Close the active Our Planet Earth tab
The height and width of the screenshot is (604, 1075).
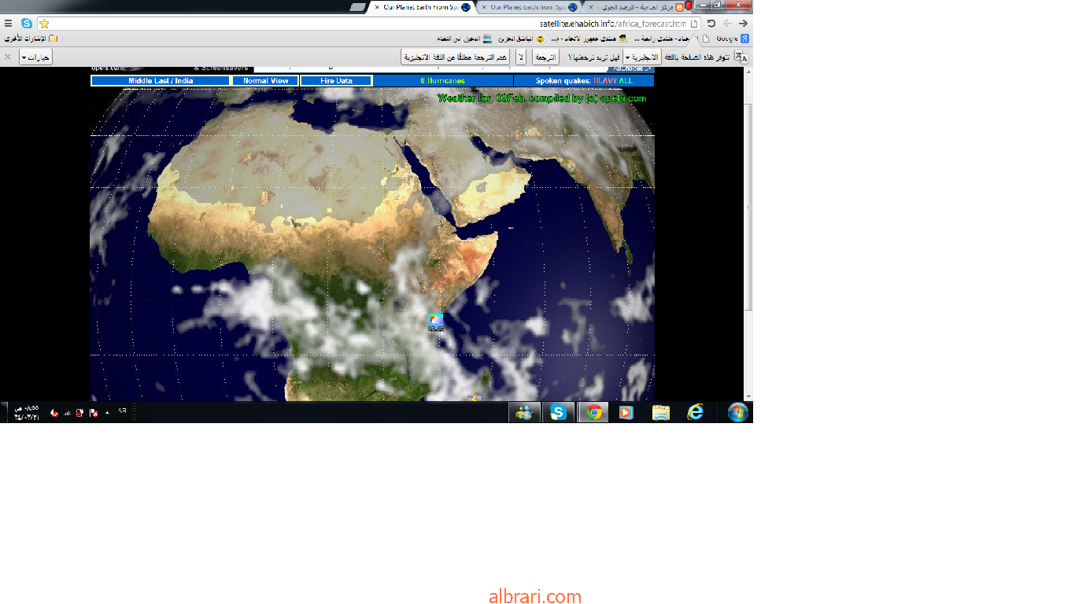pyautogui.click(x=377, y=7)
